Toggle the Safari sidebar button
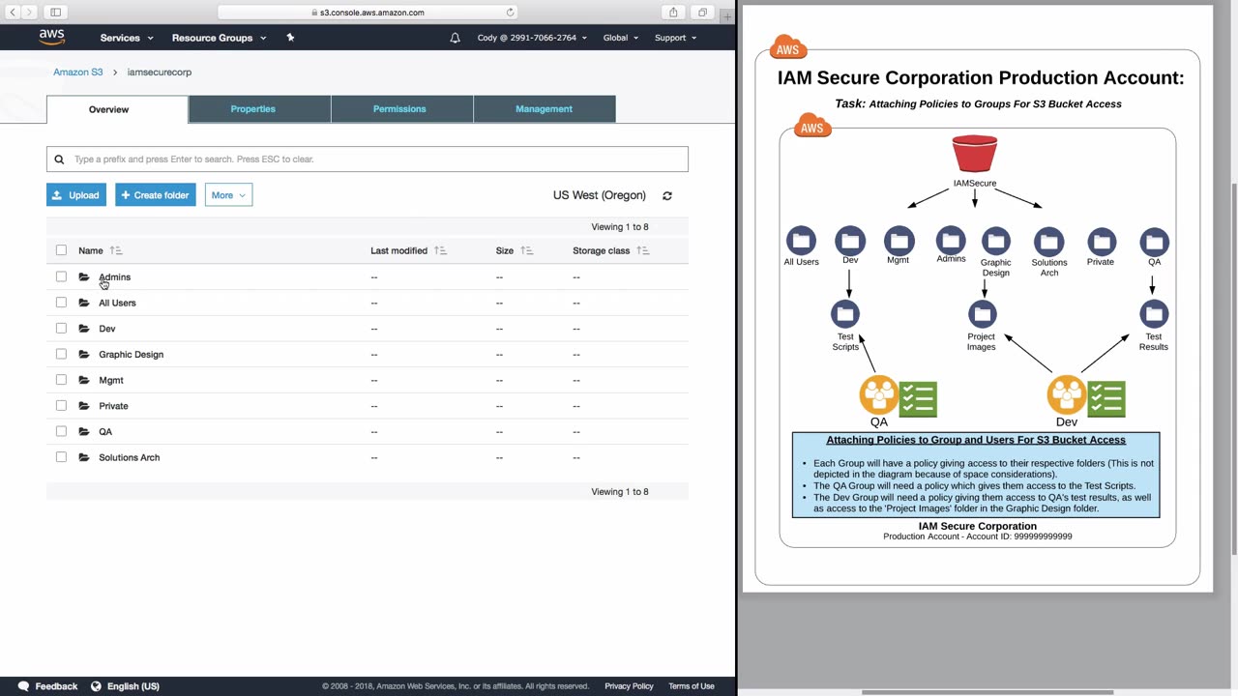Viewport: 1238px width, 696px height. click(55, 13)
